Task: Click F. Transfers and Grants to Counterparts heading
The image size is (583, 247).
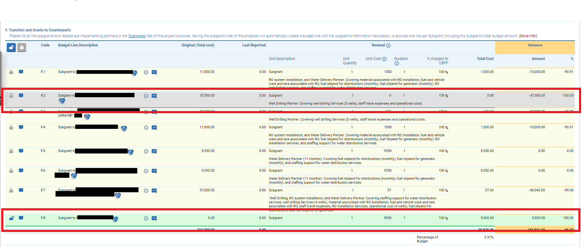Action: 38,30
